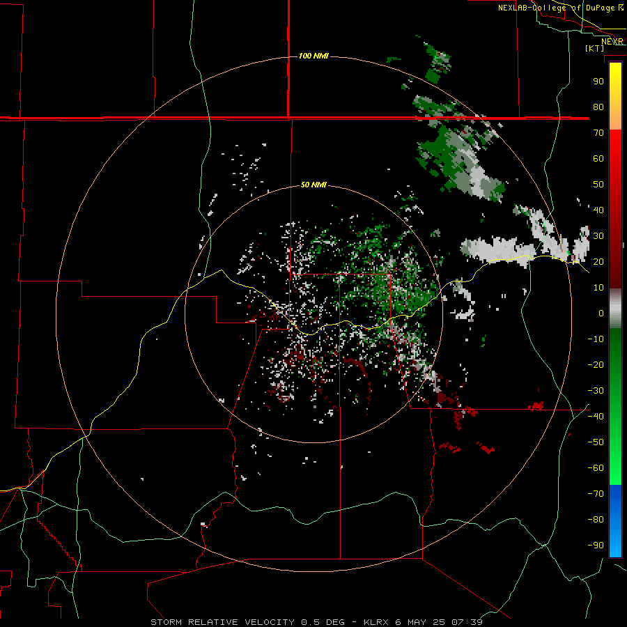
Task: Click the "70" value on velocity scale
Action: (x=598, y=133)
